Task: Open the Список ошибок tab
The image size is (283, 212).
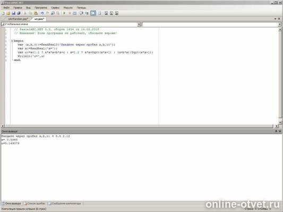Action: tap(35, 204)
